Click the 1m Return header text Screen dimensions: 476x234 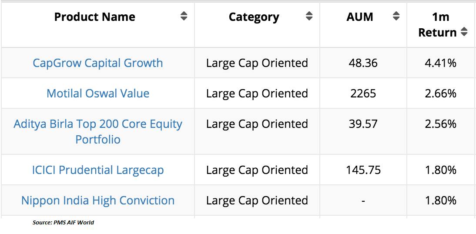click(x=438, y=25)
